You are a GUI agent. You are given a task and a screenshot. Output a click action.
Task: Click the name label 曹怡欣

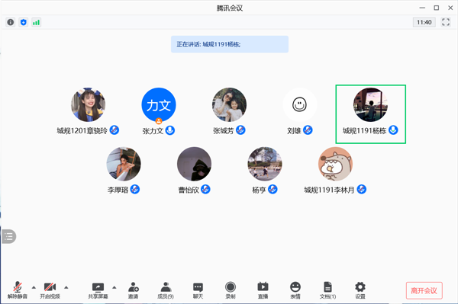[x=189, y=190]
